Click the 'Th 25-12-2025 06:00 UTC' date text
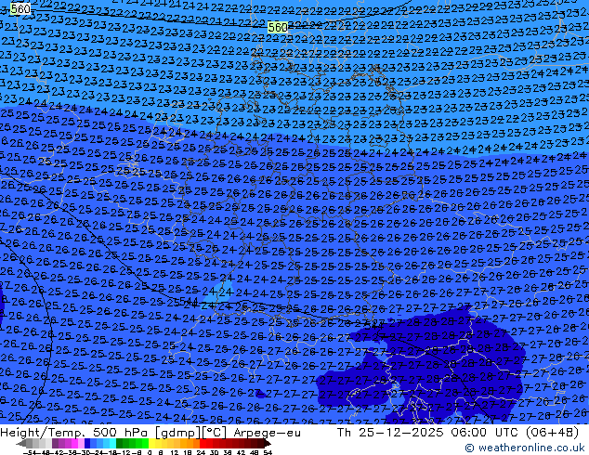 point(428,433)
